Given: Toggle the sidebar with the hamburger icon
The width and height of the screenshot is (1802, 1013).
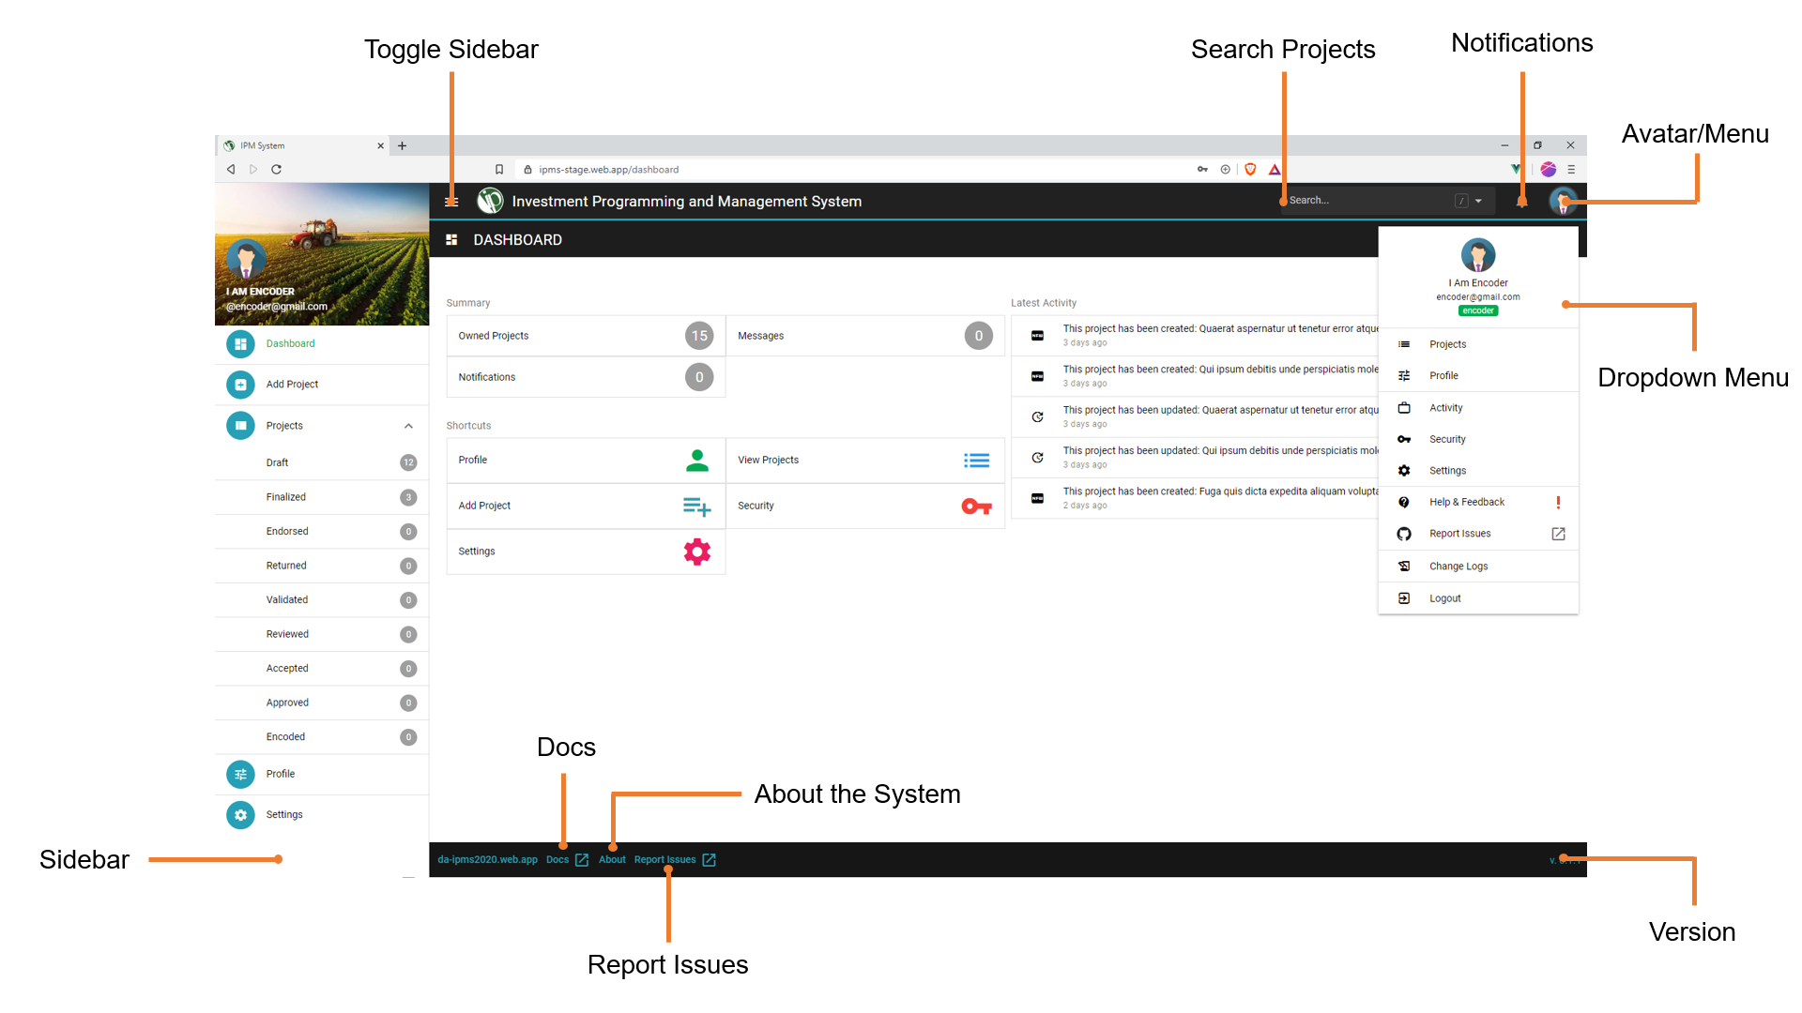Looking at the screenshot, I should point(451,201).
